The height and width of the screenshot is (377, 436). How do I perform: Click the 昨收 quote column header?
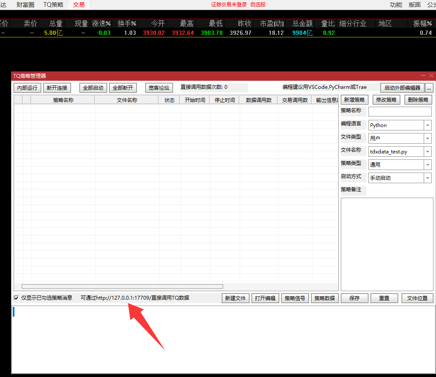click(x=244, y=24)
